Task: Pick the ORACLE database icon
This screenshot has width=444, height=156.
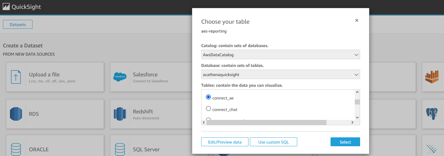Action: (x=16, y=150)
